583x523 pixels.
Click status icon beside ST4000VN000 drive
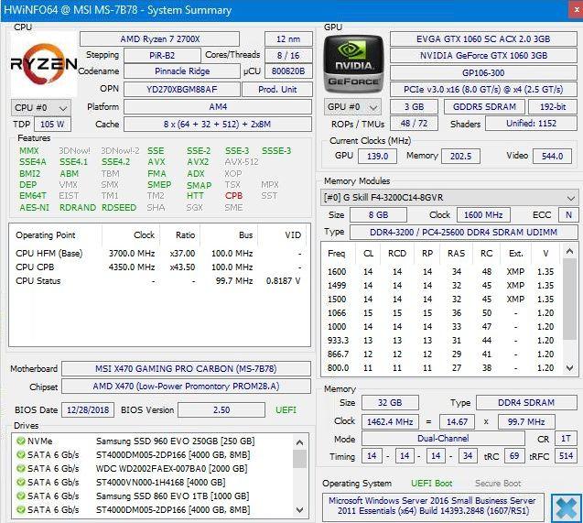pyautogui.click(x=19, y=483)
